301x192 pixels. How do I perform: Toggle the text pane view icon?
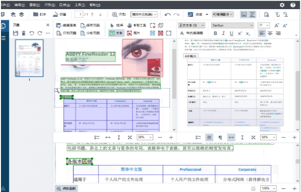[x=252, y=14]
